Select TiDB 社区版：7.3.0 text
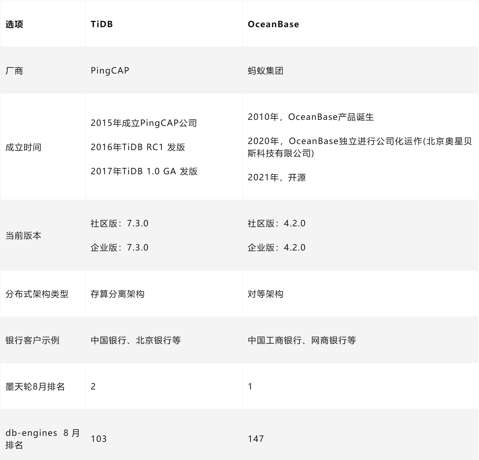Viewport: 479px width, 460px height. pyautogui.click(x=120, y=223)
